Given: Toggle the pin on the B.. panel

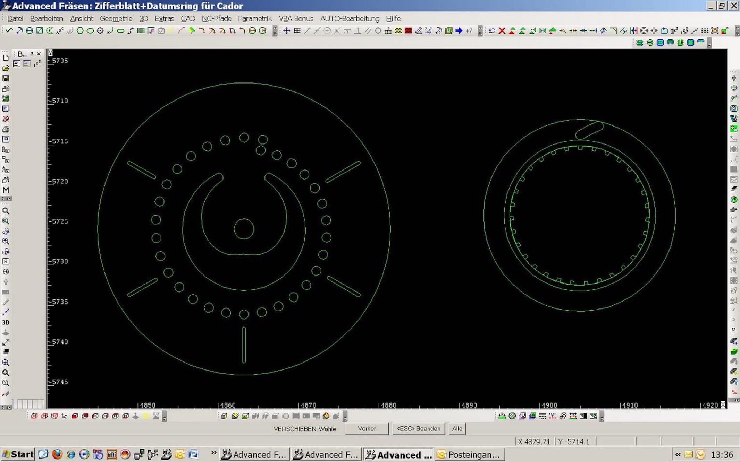Looking at the screenshot, I should (32, 54).
